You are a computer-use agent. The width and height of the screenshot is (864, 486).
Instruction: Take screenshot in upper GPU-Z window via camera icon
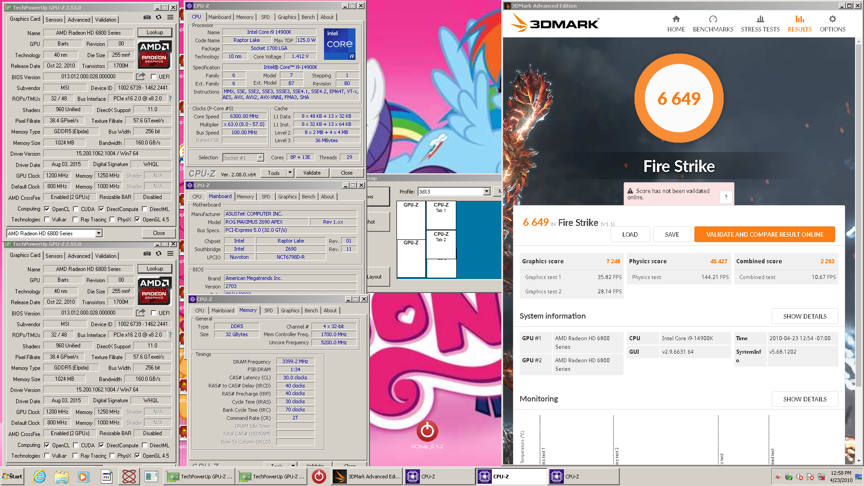147,17
